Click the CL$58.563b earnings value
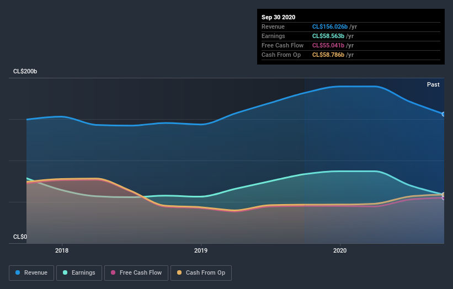Viewport: 453px width, 289px height. click(328, 36)
